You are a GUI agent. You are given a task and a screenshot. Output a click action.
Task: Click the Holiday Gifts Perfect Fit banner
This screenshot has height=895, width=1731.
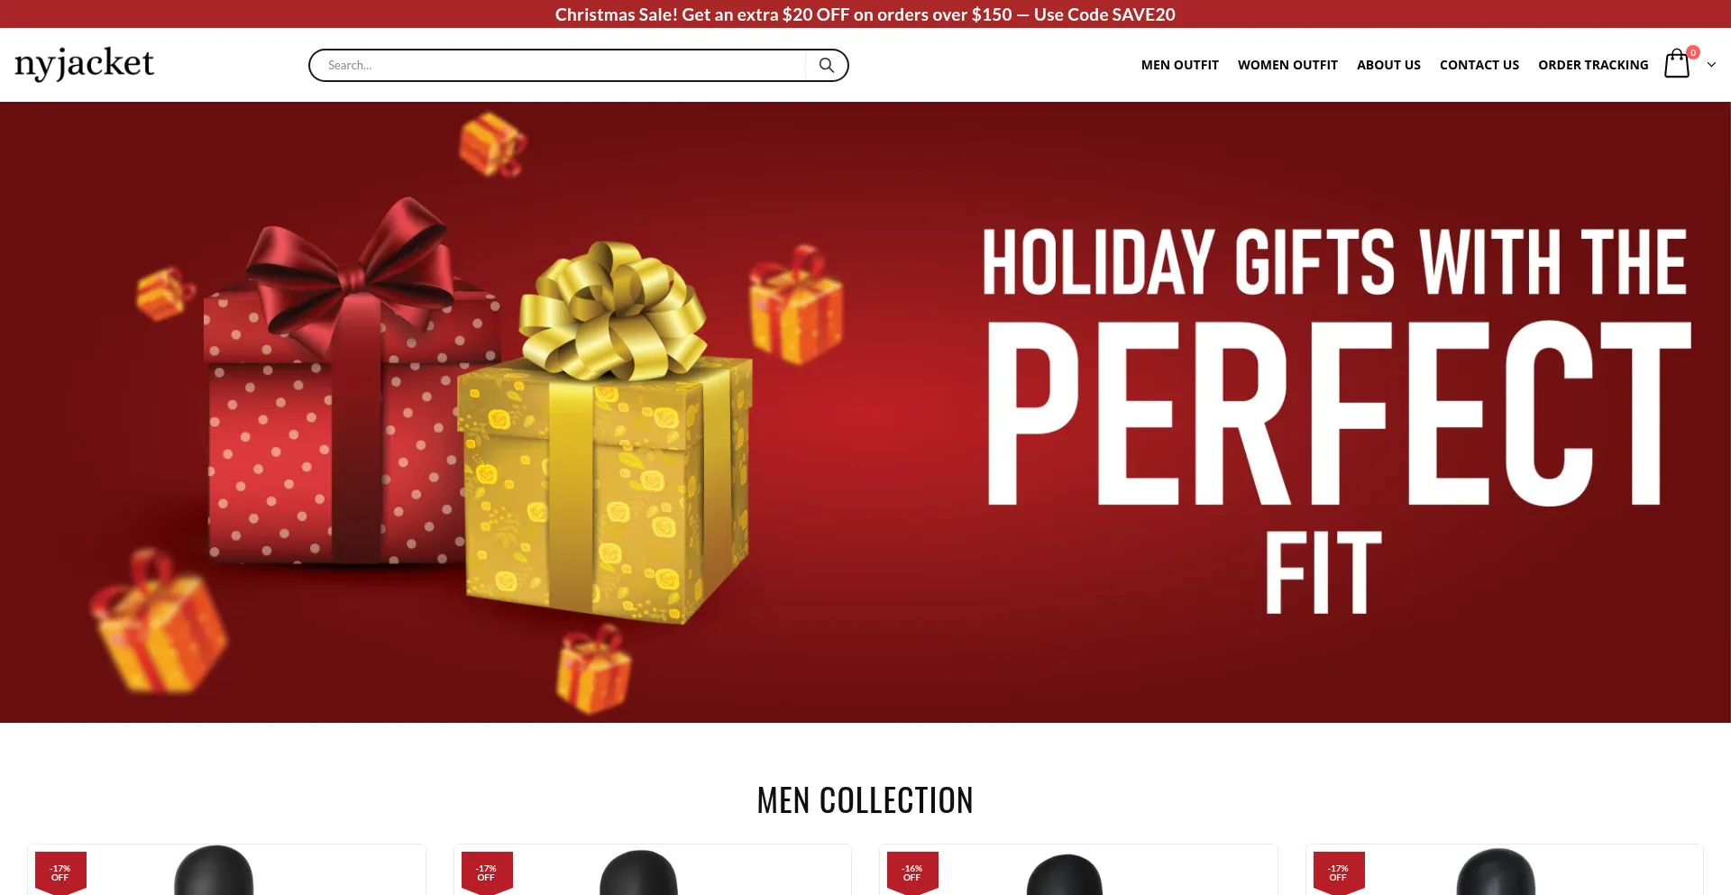[x=865, y=412]
